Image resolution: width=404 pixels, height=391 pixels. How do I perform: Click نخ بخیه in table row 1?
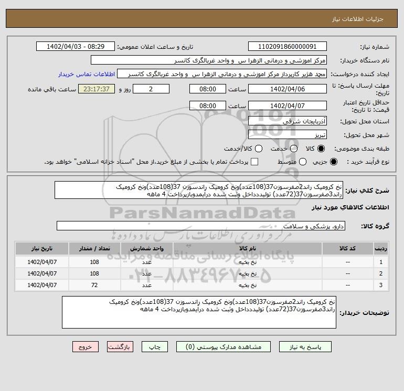[x=247, y=262]
